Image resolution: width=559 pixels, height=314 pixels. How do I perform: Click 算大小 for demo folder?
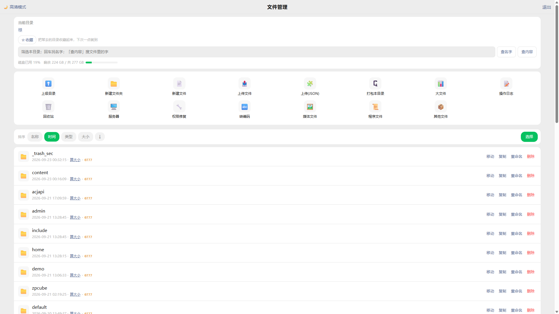coord(75,275)
